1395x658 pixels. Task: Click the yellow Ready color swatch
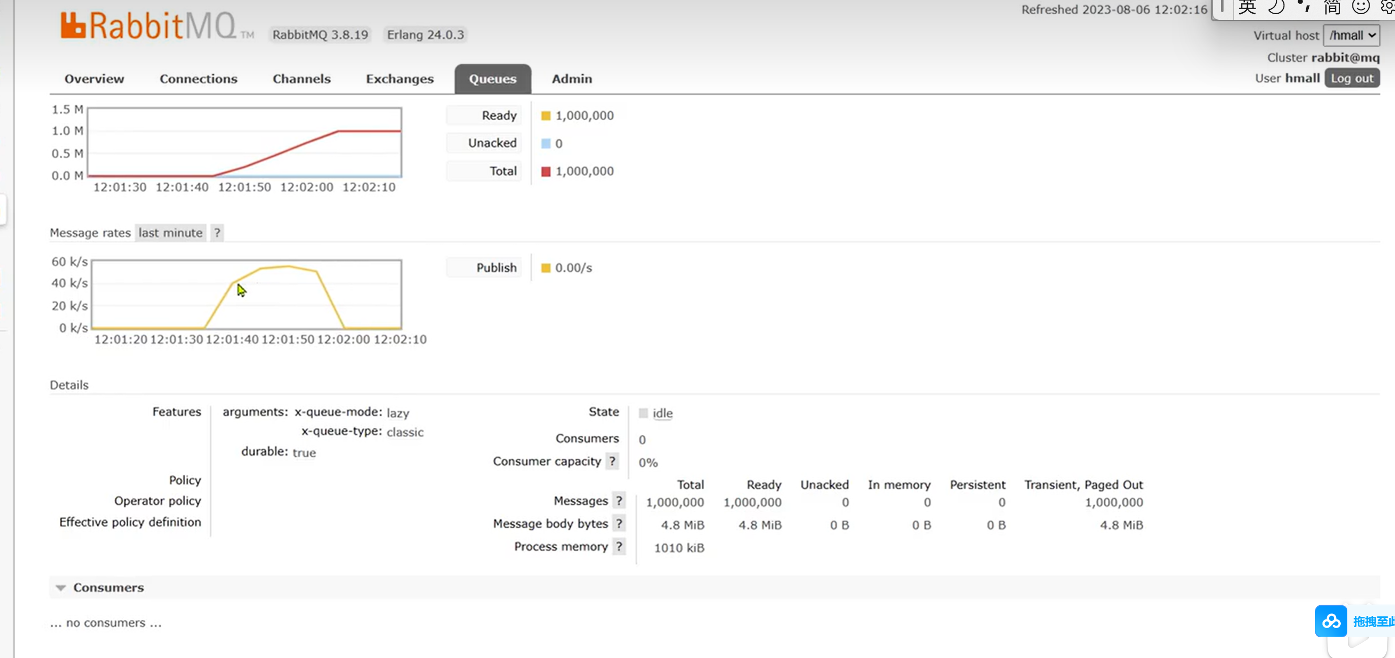[545, 116]
